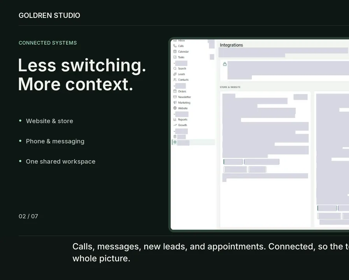Open the Website globe icon

(x=175, y=108)
